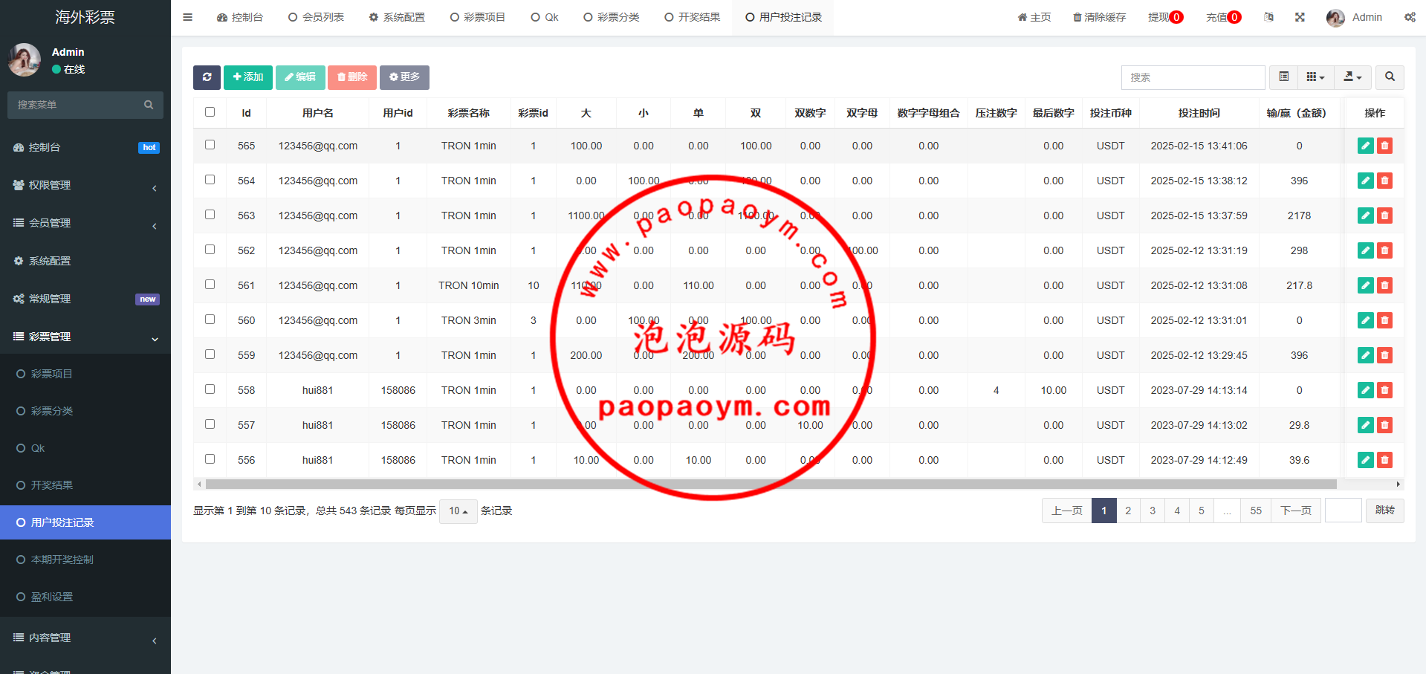Click the red 删除 toolbar button

coord(352,77)
